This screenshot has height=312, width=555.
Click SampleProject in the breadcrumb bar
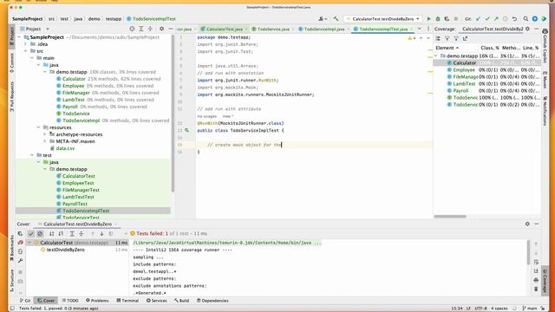coord(27,19)
